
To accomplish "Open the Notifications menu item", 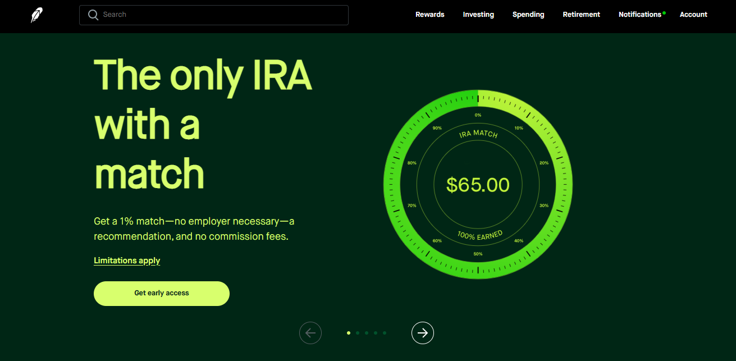I will click(640, 15).
